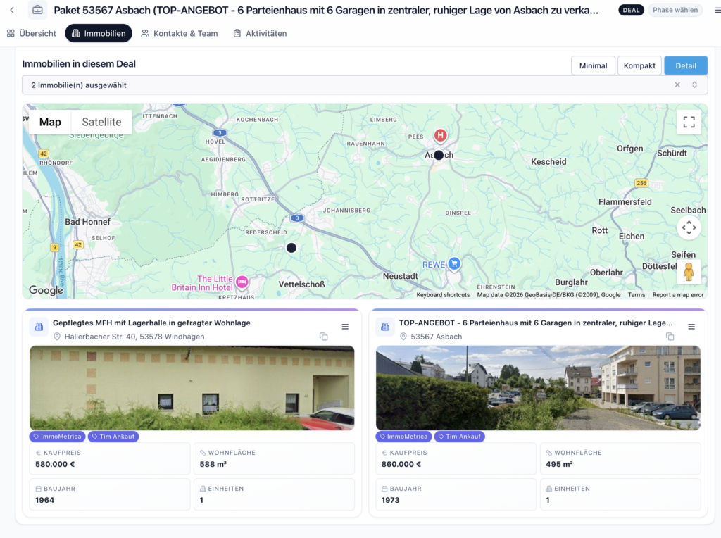Switch the map to Satellite view
The width and height of the screenshot is (721, 538).
[x=101, y=122]
